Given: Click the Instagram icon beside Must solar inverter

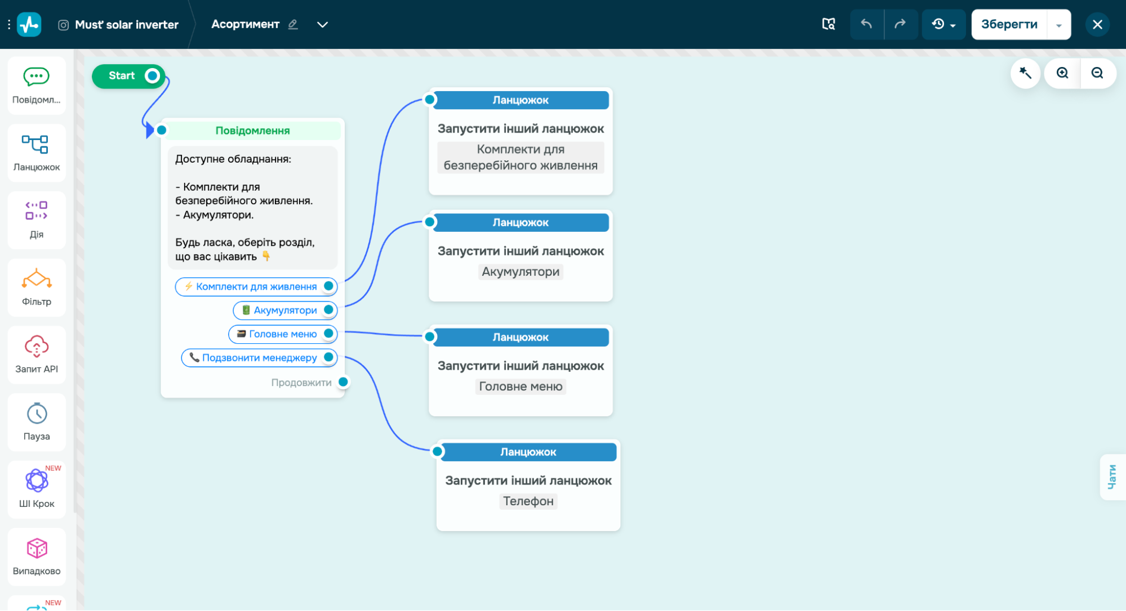Looking at the screenshot, I should point(64,25).
